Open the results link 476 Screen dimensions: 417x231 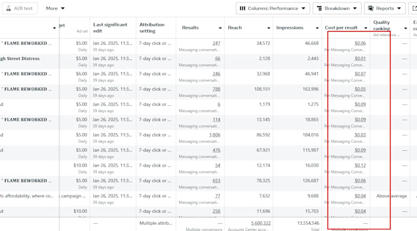216,150
